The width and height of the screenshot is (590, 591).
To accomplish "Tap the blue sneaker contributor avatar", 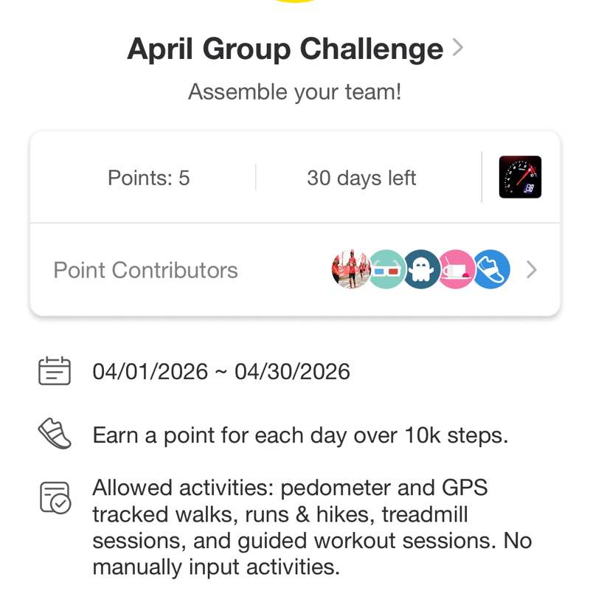I will point(491,269).
